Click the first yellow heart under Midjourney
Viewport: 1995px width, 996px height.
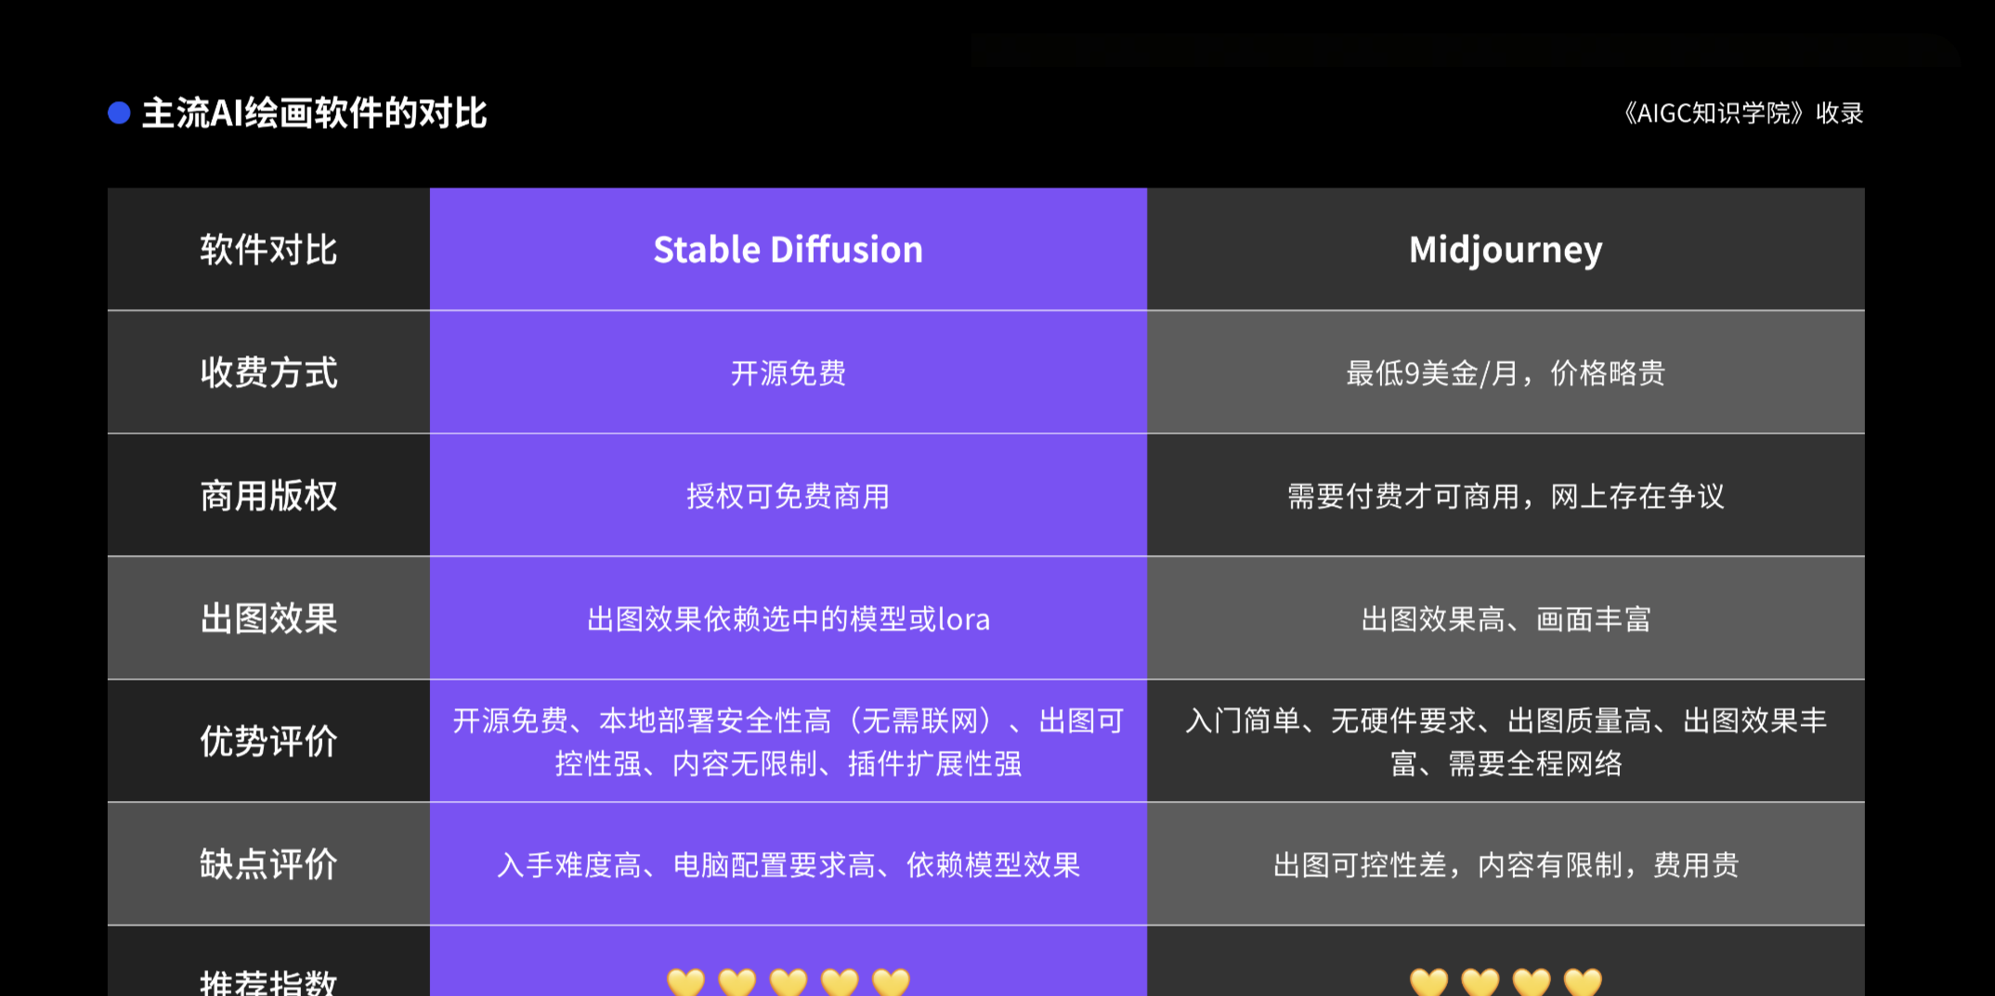[1429, 981]
